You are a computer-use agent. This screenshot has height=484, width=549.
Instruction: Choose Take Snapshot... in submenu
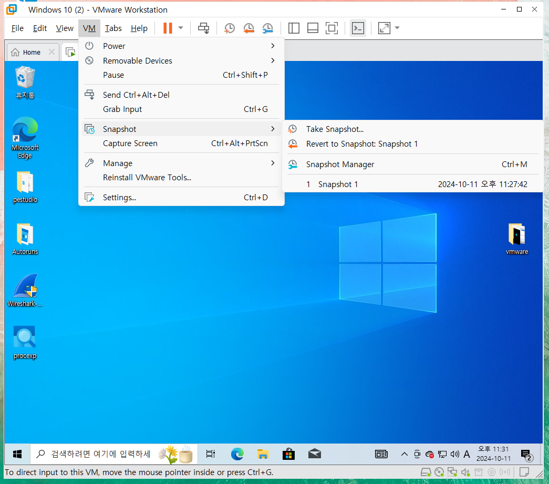point(412,129)
